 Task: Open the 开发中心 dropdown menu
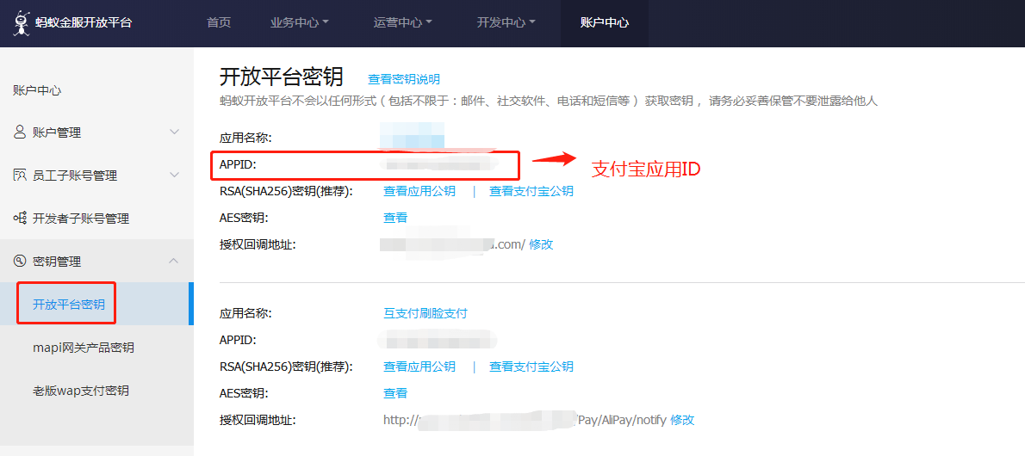pos(506,22)
